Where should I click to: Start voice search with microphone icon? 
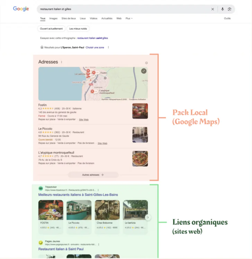[223, 9]
